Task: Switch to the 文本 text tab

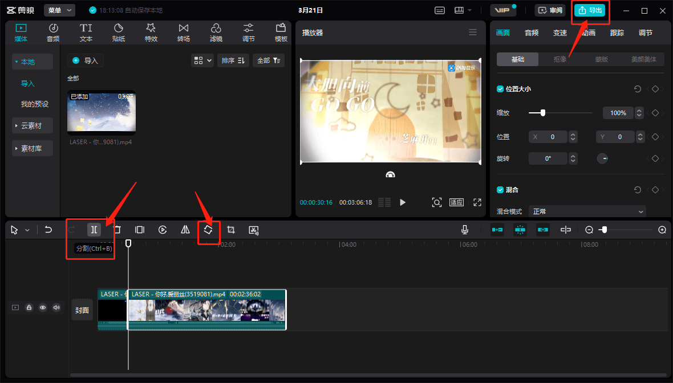Action: click(86, 32)
